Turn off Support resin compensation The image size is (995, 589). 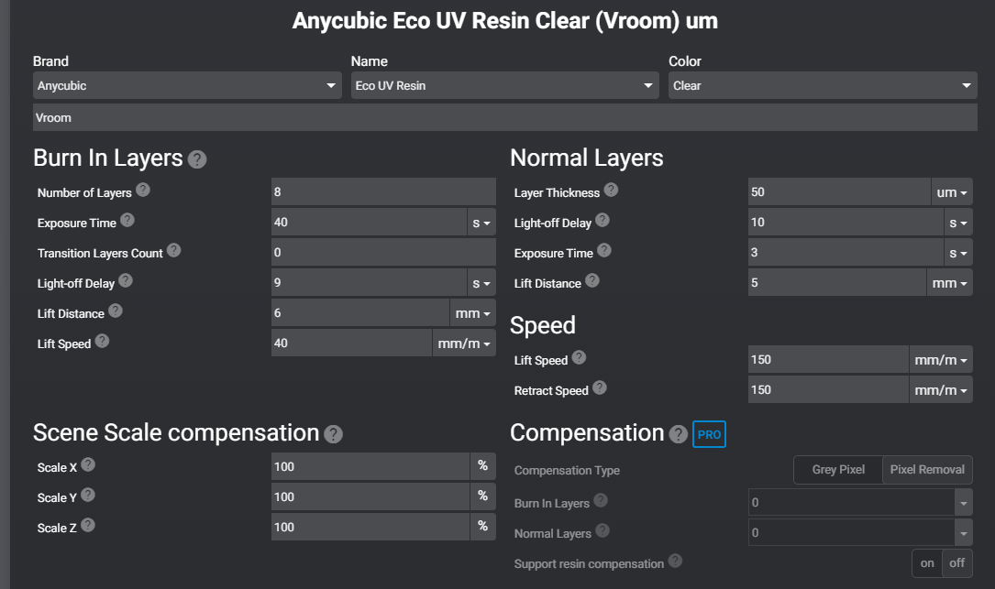(x=956, y=562)
